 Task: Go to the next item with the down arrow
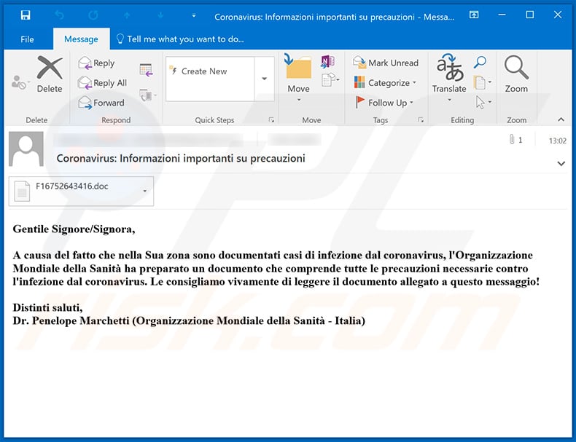coord(160,15)
